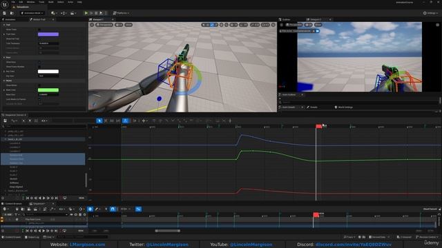The width and height of the screenshot is (442, 248).
Task: Select the Location X channel row
Action: [x=43, y=143]
